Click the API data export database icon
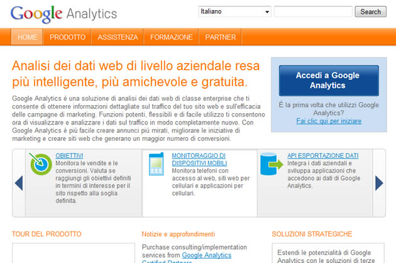This screenshot has width=396, height=263. pyautogui.click(x=272, y=164)
